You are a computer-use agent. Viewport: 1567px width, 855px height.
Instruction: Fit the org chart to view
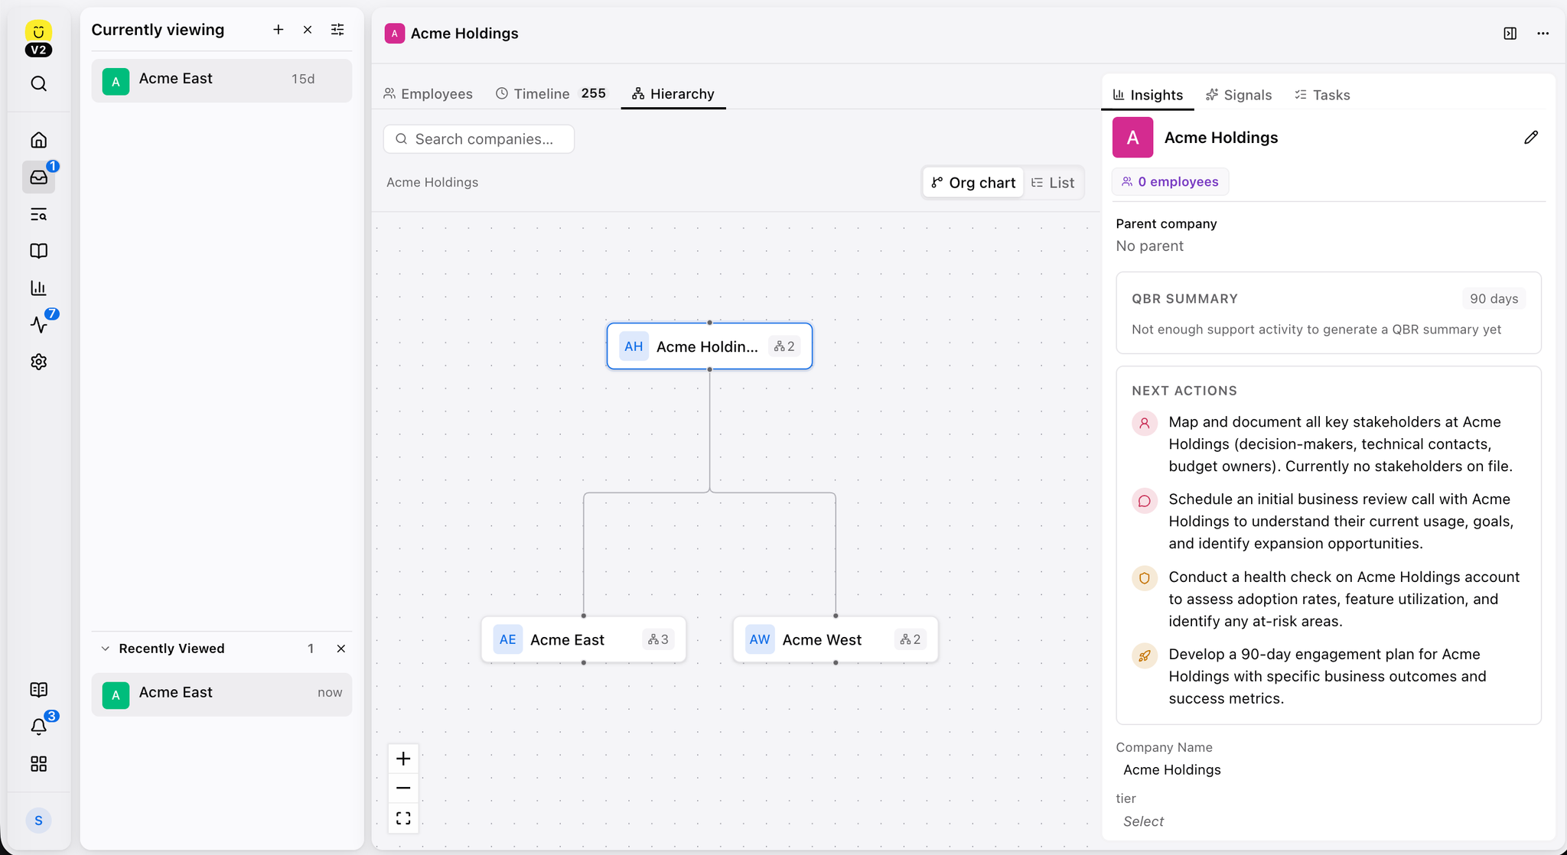(x=403, y=818)
